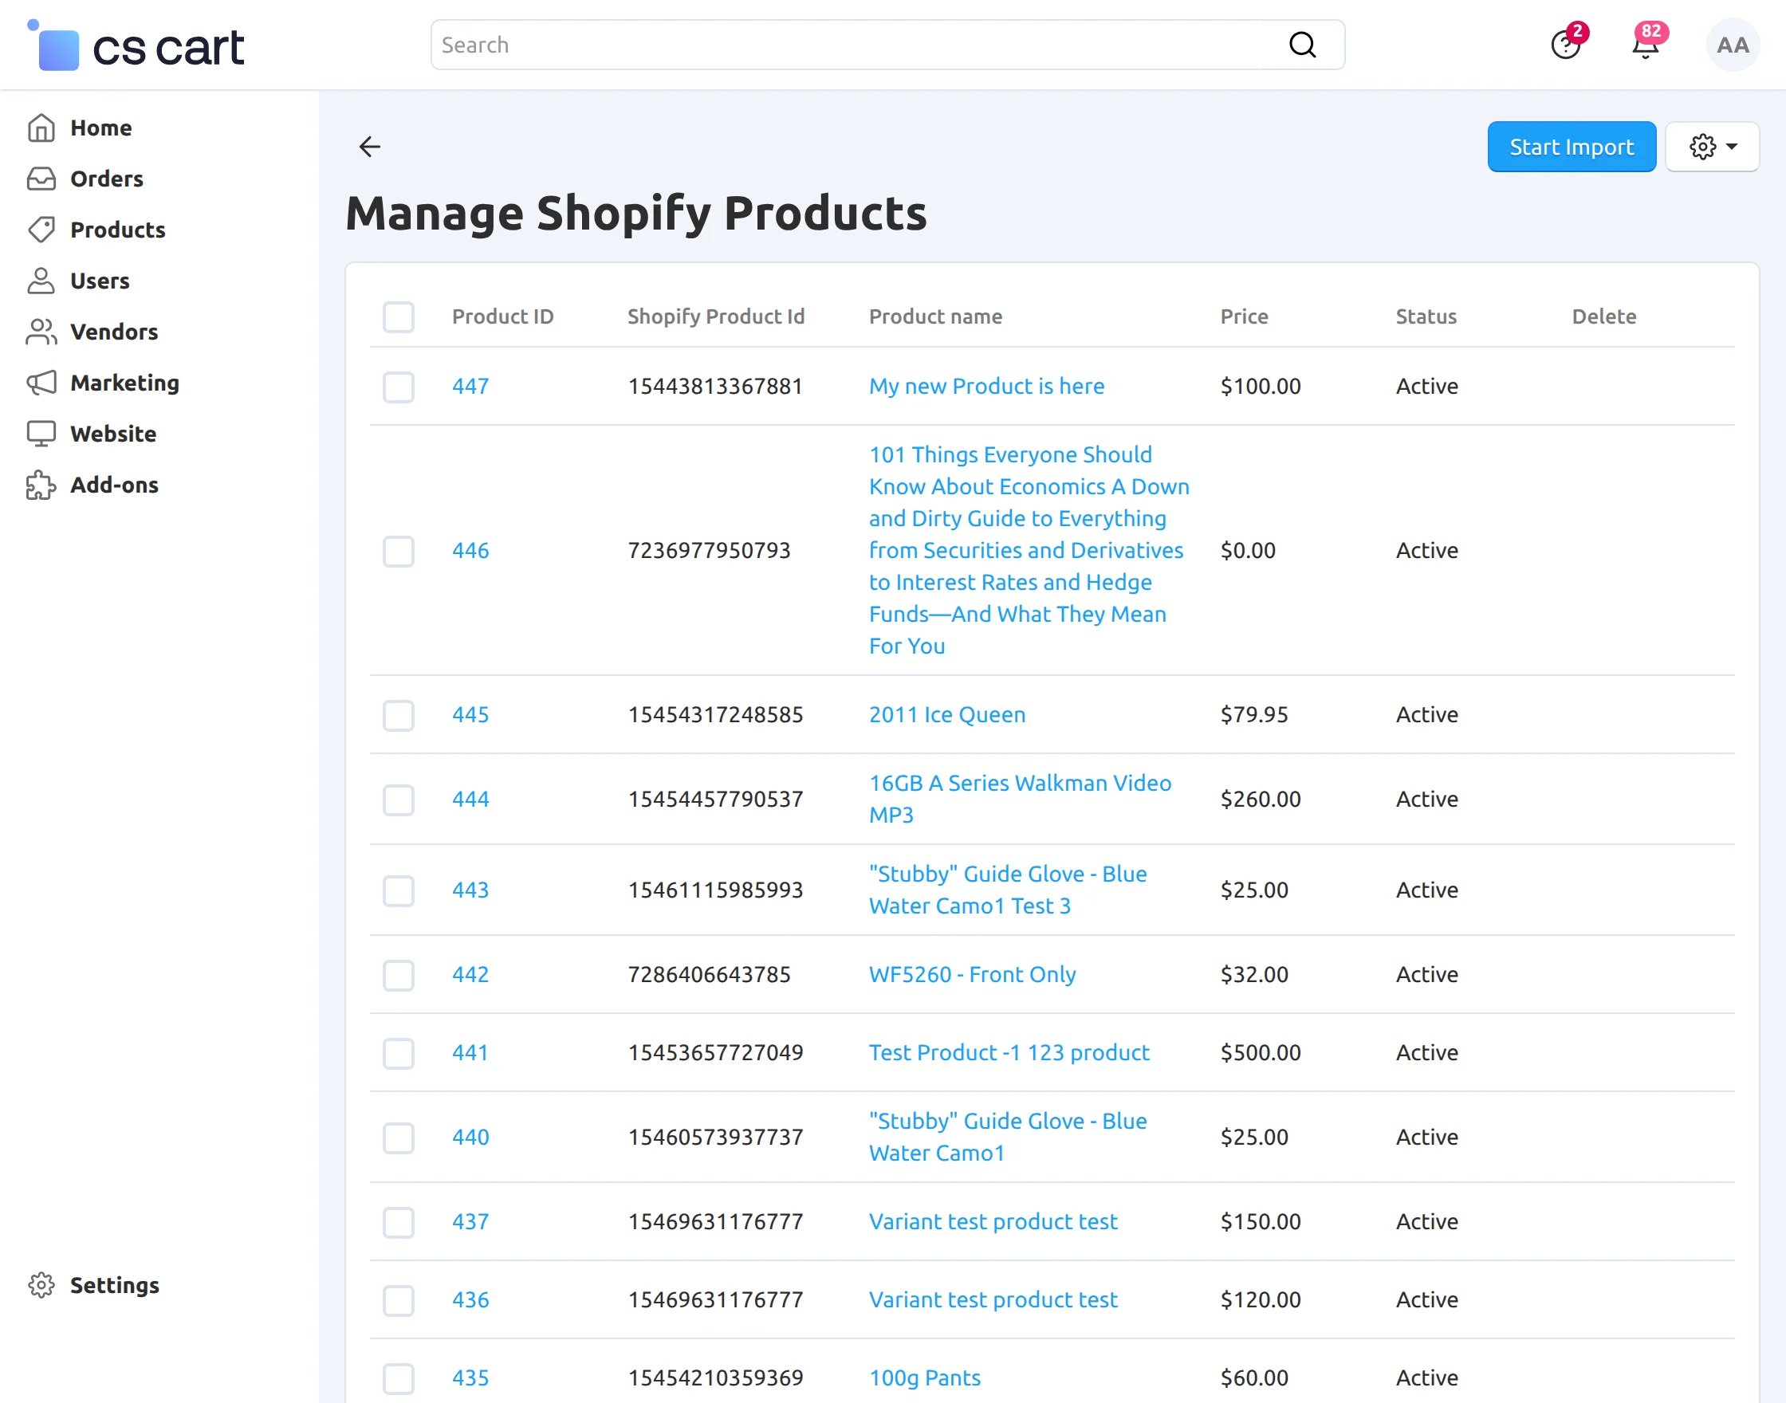1786x1403 pixels.
Task: Select the Vendors sidebar icon
Action: click(x=42, y=332)
